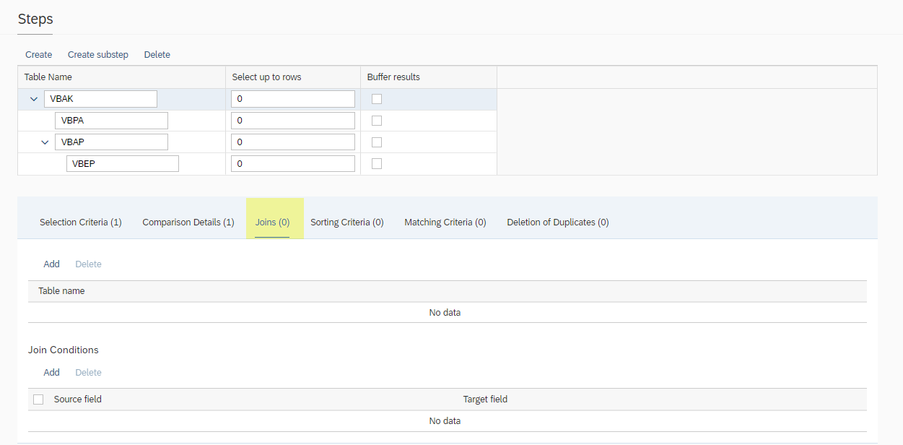
Task: Enable Buffer results for VBAK
Action: 377,99
